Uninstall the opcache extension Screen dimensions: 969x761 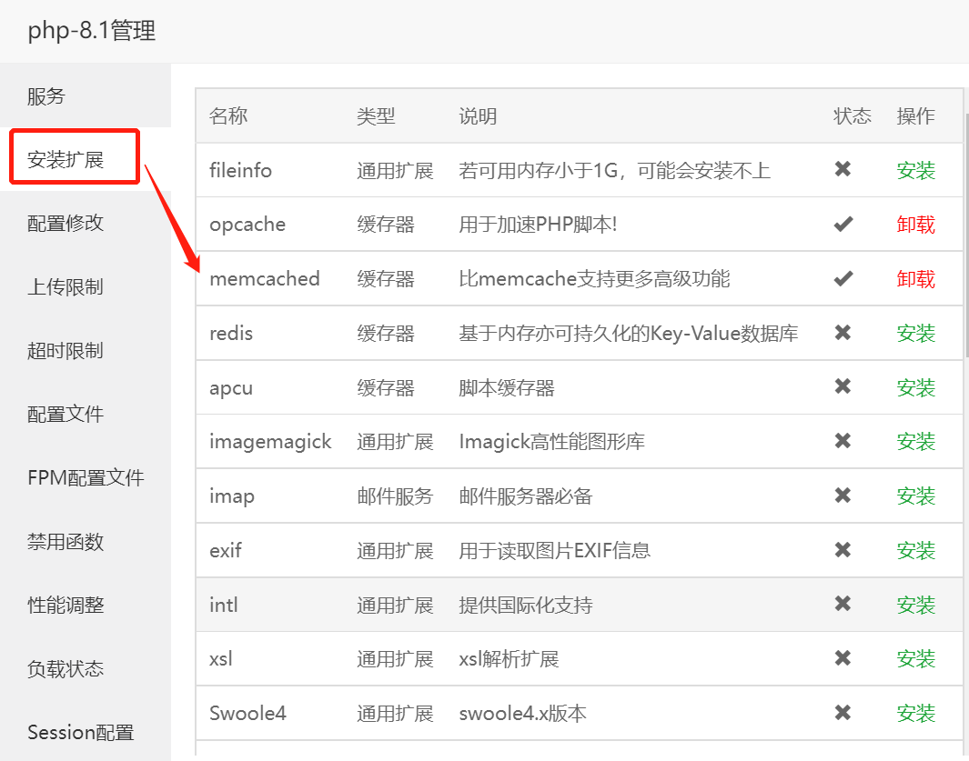point(916,224)
